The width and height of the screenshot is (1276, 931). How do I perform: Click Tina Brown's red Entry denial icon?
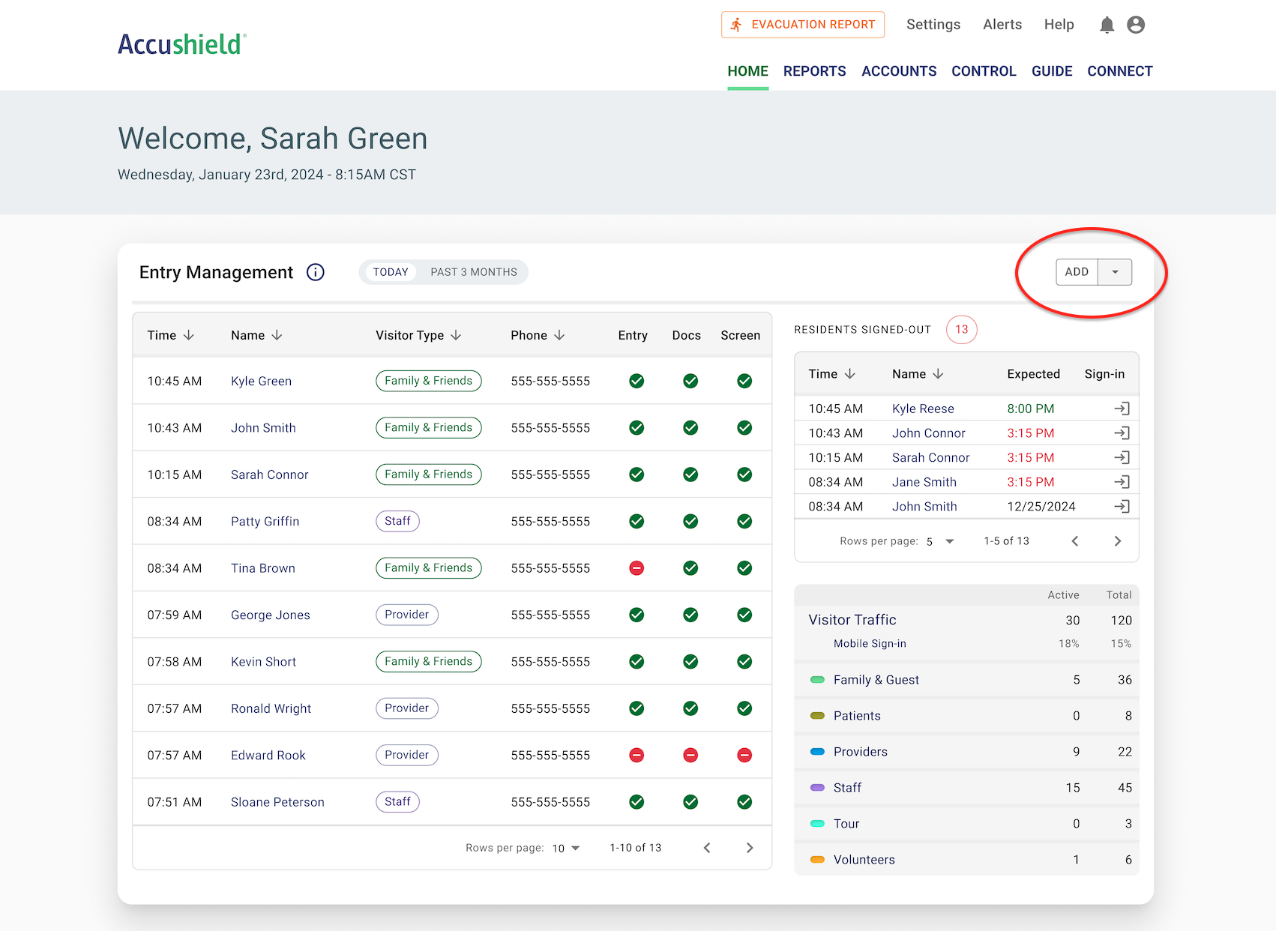[x=637, y=568]
